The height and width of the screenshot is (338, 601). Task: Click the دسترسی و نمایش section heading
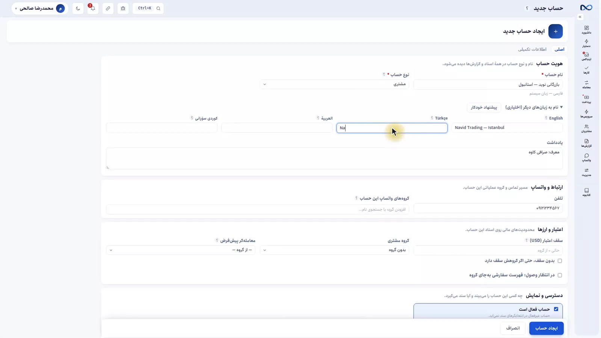pos(544,296)
